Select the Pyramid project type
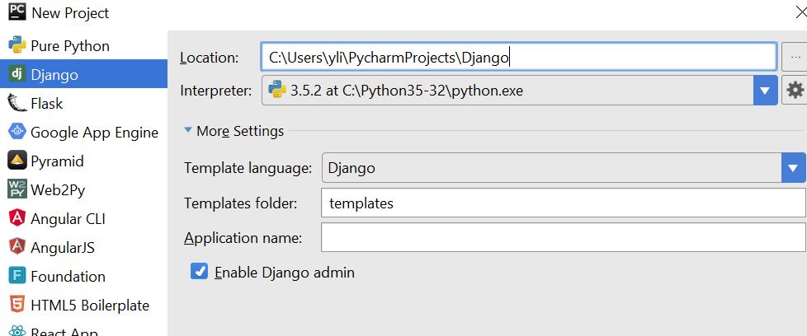This screenshot has height=336, width=807. [x=83, y=161]
